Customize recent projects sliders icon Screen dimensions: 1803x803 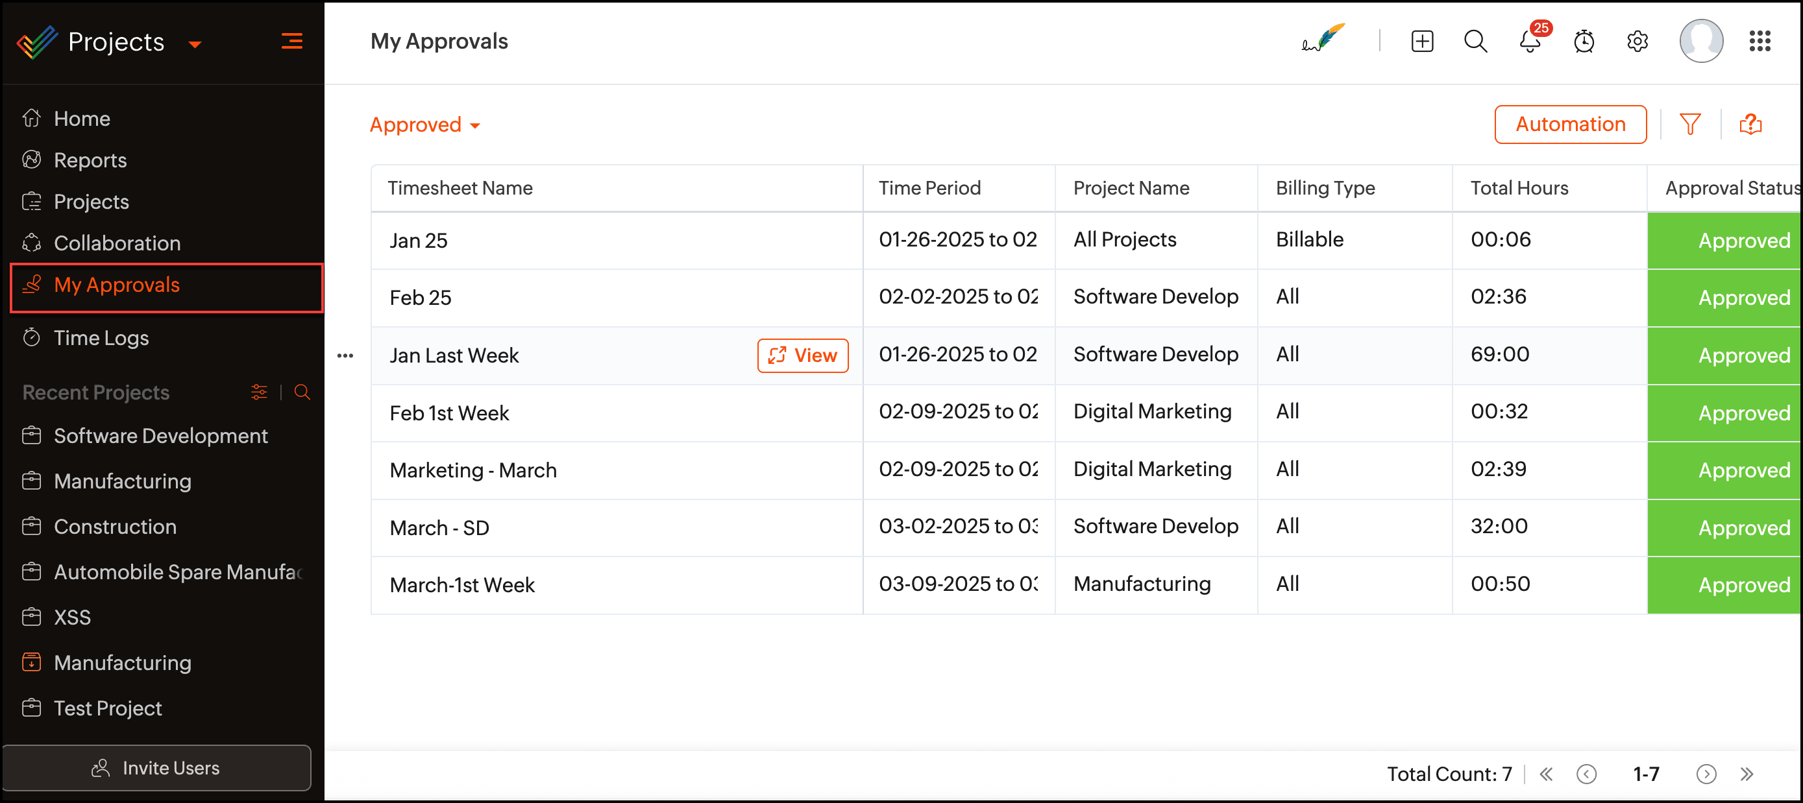[x=259, y=392]
